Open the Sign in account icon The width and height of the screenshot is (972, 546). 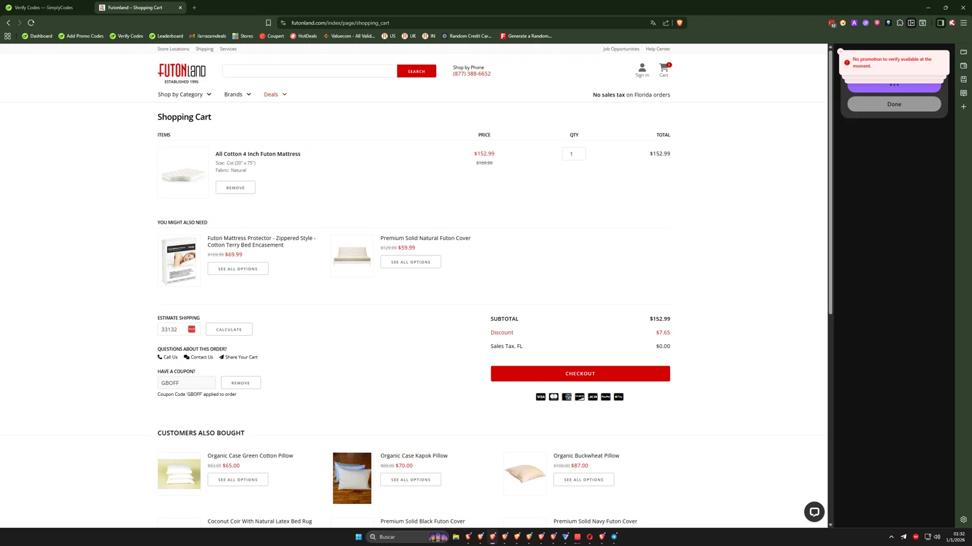pyautogui.click(x=642, y=70)
